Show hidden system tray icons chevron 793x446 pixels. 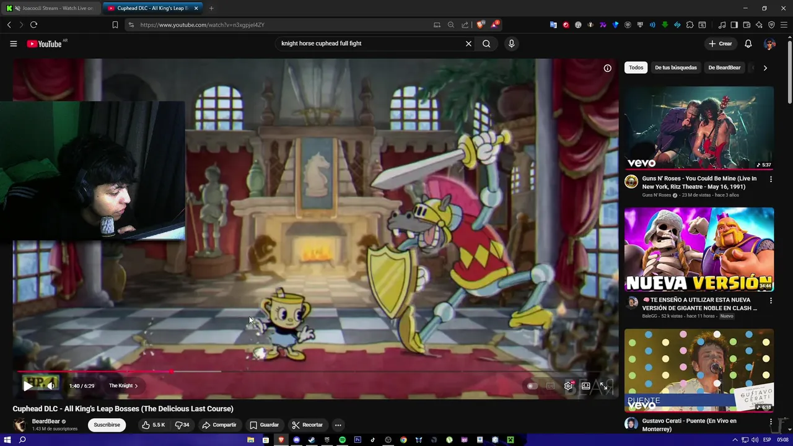[735, 440]
